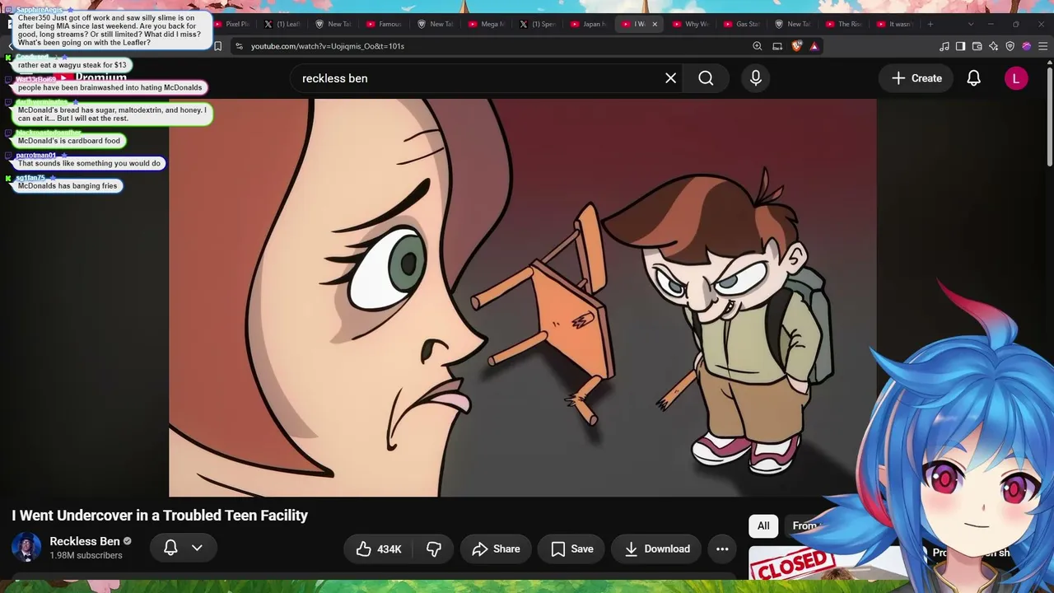Switch to the Japan tab
The width and height of the screenshot is (1054, 593).
[588, 24]
